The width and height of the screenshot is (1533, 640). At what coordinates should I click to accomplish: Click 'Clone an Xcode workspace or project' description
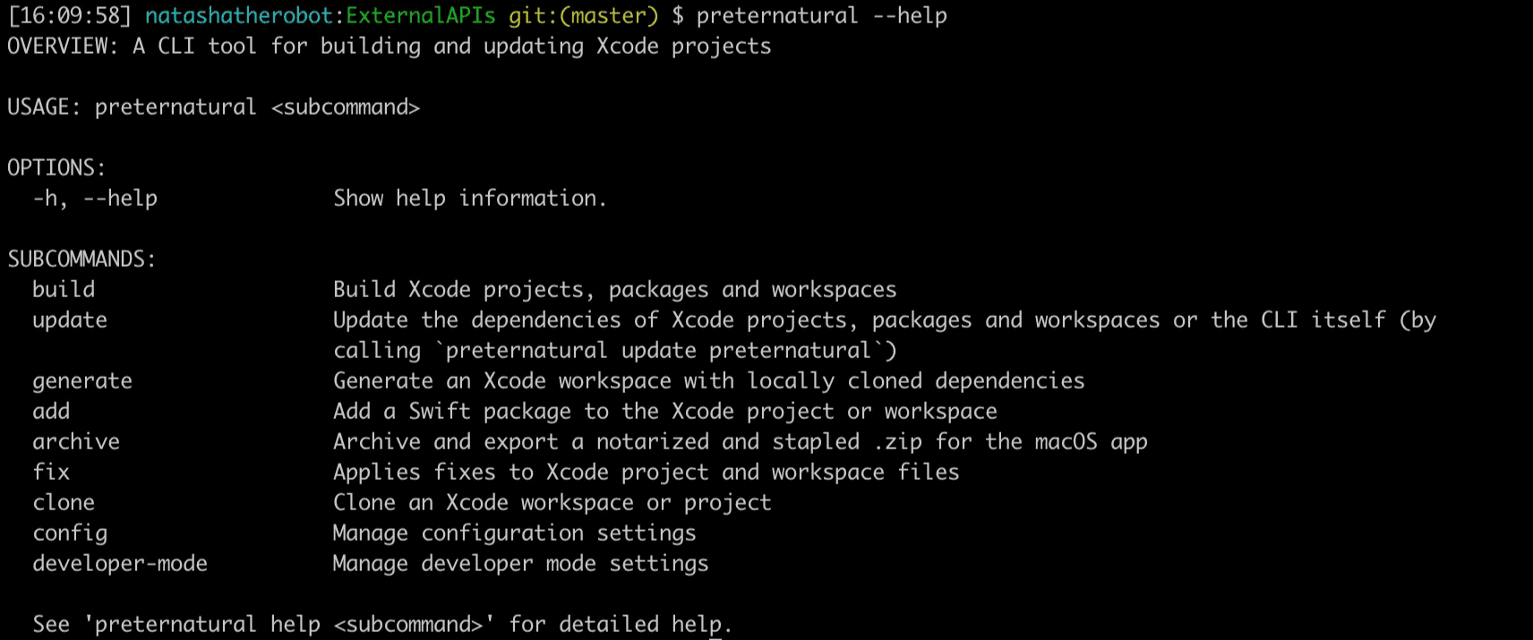[552, 503]
